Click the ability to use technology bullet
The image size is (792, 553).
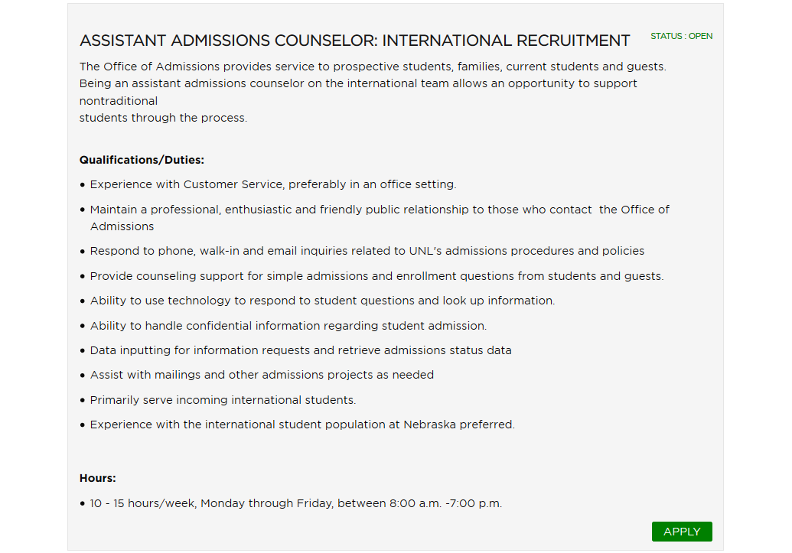[322, 301]
